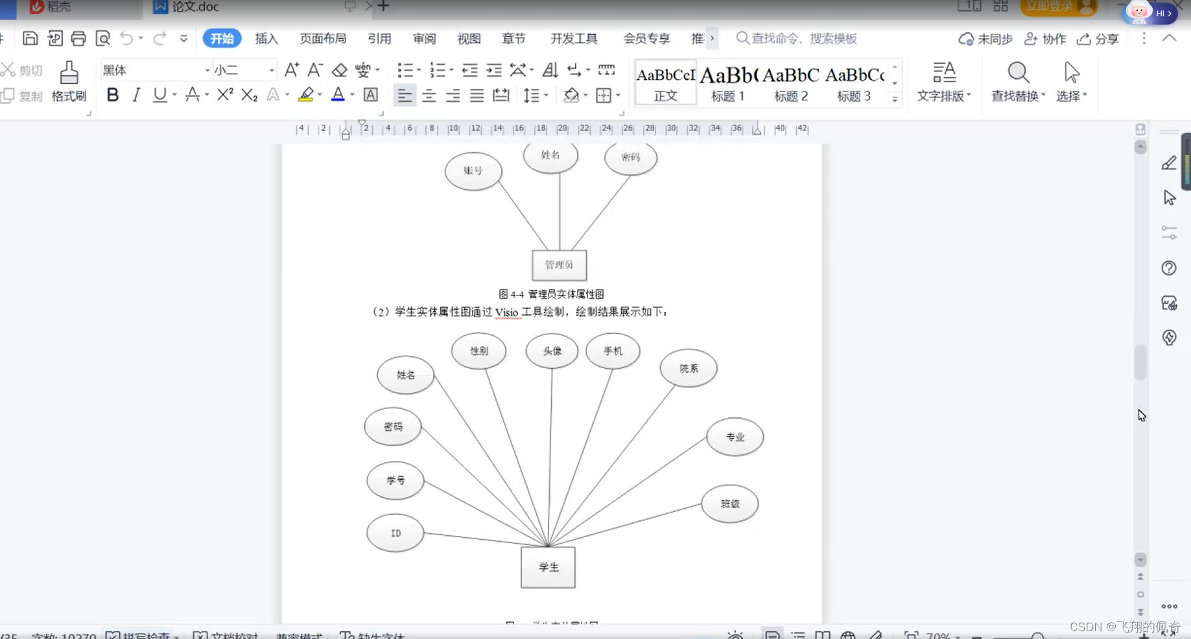Click the sidebar settings sliders icon

click(1169, 233)
